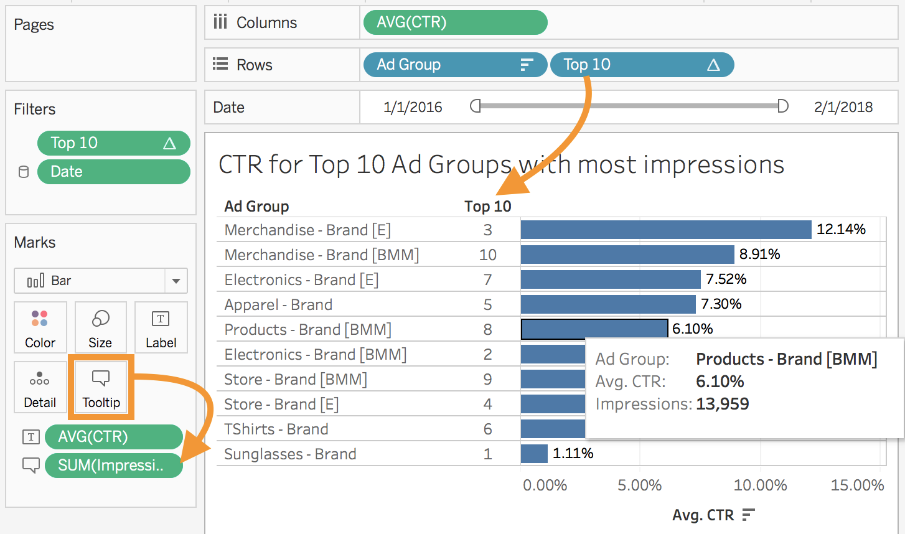The height and width of the screenshot is (534, 905).
Task: Click the Merchandise - Brand [BMM] bar
Action: (x=627, y=255)
